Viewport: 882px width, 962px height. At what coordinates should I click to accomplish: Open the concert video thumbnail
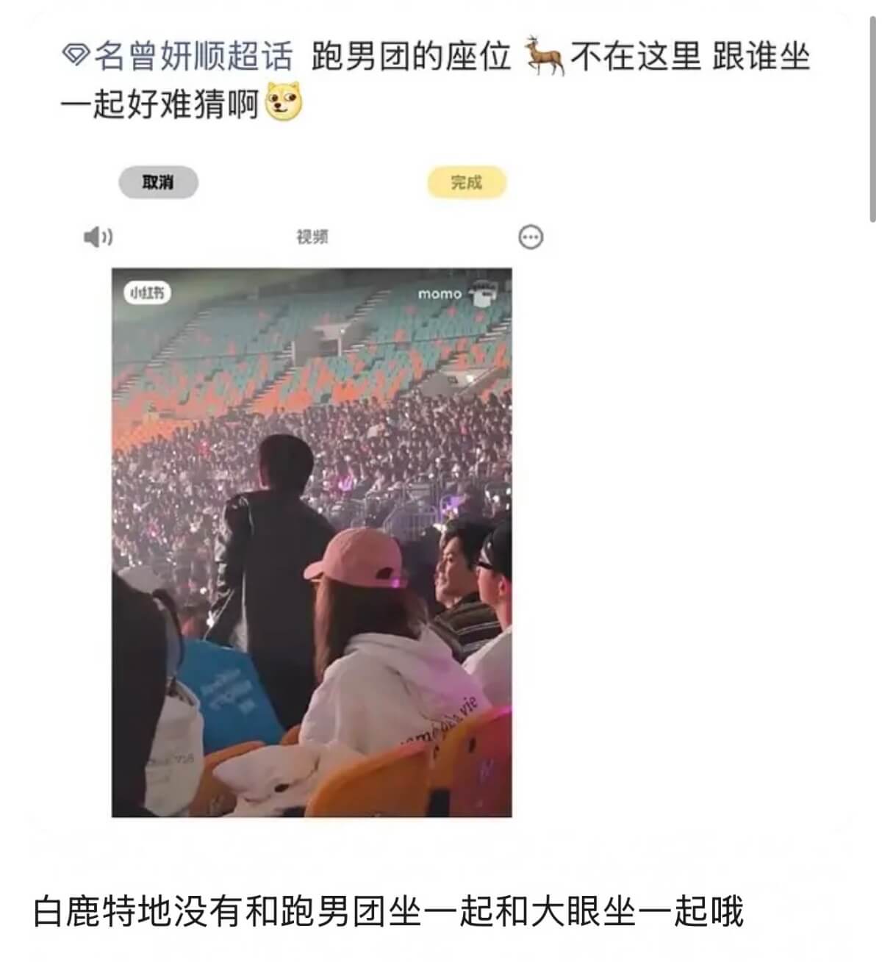pos(312,542)
